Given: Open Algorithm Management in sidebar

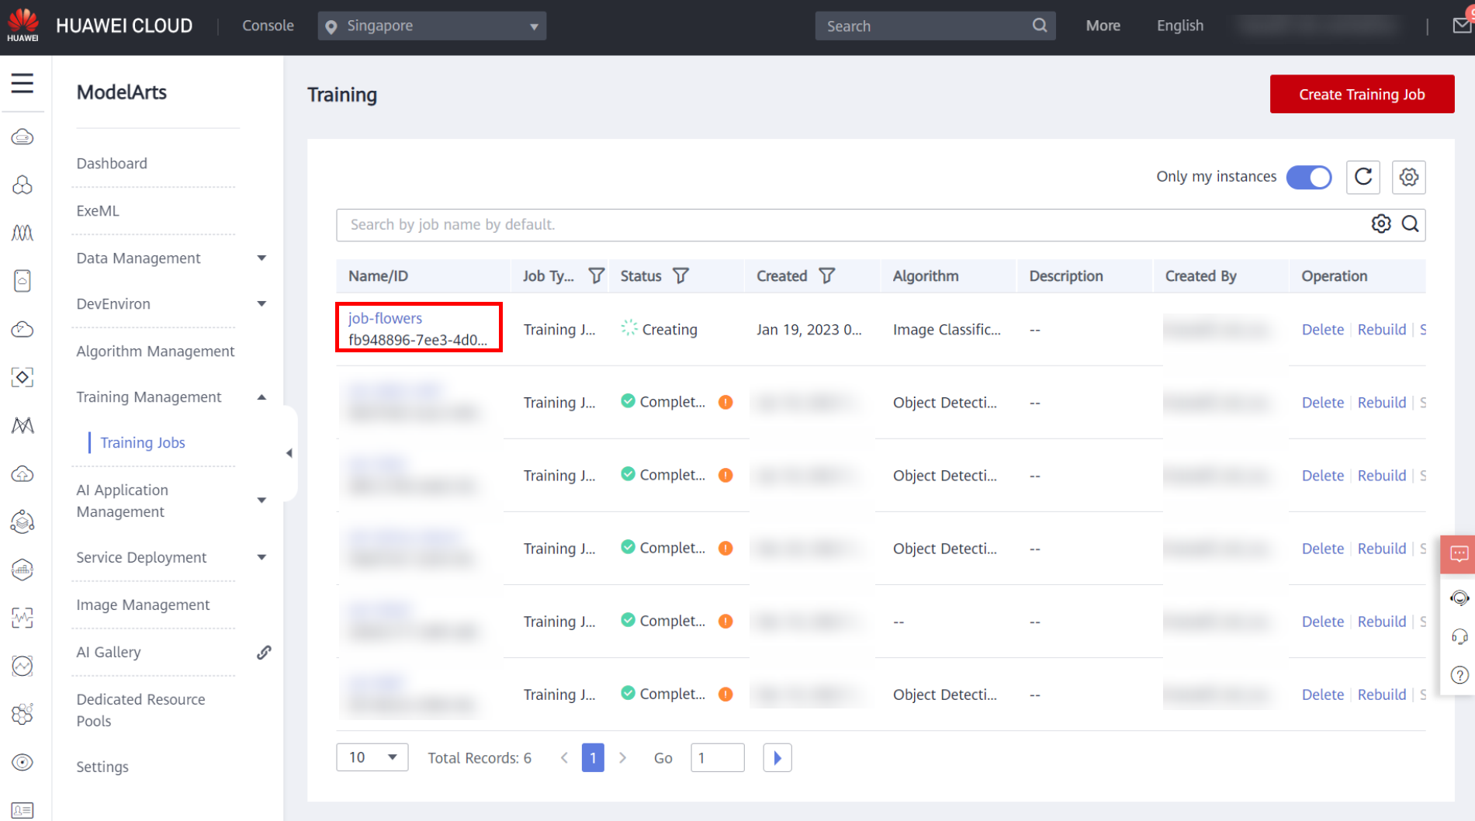Looking at the screenshot, I should pyautogui.click(x=155, y=352).
